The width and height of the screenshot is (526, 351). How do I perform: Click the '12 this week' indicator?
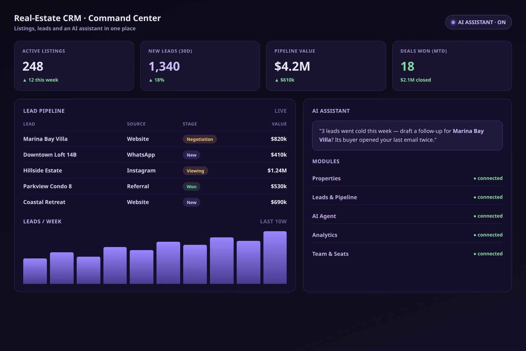tap(40, 80)
